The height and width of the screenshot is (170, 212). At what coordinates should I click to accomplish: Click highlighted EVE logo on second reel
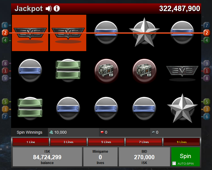point(68,33)
